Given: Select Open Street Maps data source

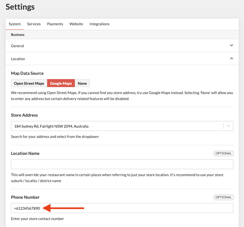Looking at the screenshot, I should (29, 83).
